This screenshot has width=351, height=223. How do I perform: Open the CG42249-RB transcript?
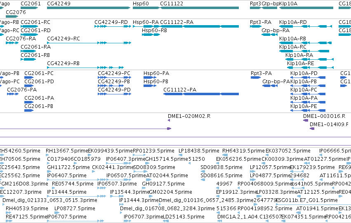pos(85,68)
